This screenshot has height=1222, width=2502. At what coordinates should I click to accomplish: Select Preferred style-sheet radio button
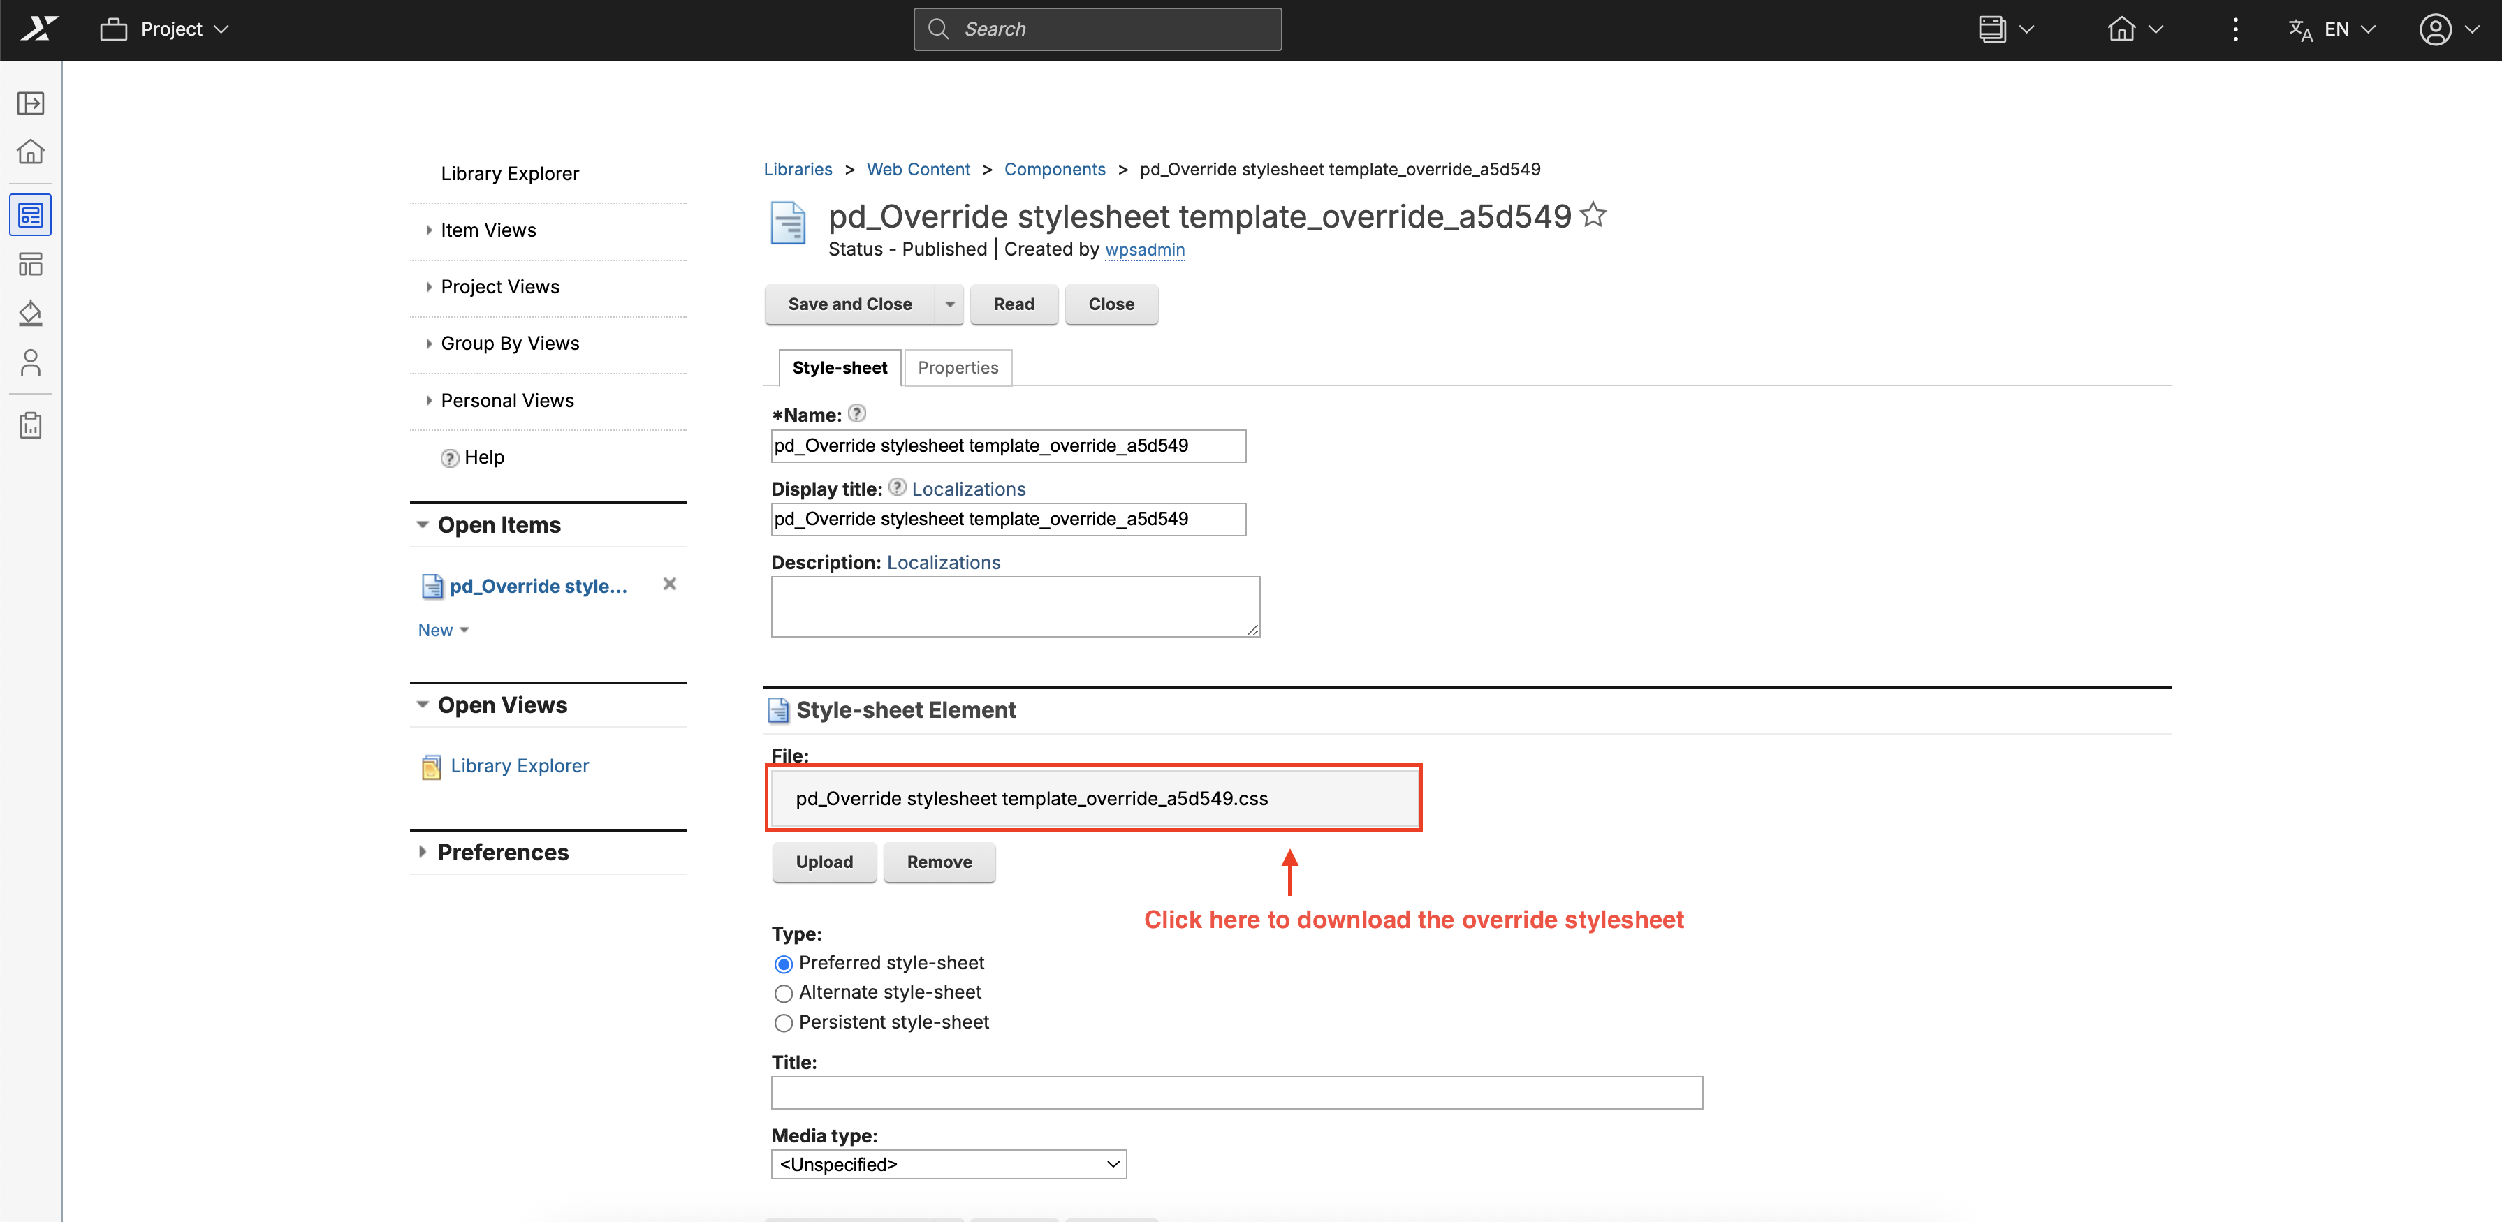(x=783, y=964)
